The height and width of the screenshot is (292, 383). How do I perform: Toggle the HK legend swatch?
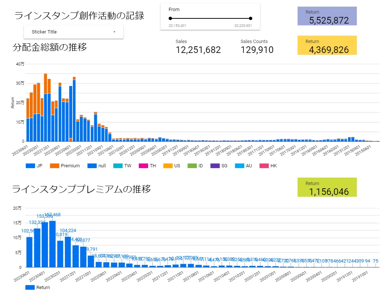pyautogui.click(x=264, y=166)
